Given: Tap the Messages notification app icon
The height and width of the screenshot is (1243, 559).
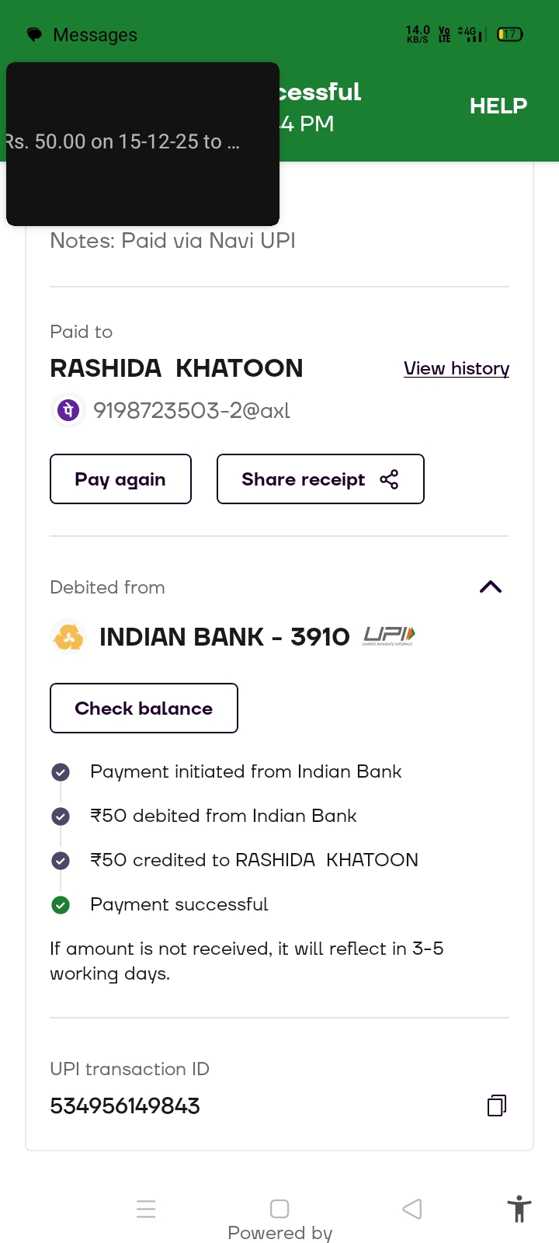Looking at the screenshot, I should (x=34, y=35).
